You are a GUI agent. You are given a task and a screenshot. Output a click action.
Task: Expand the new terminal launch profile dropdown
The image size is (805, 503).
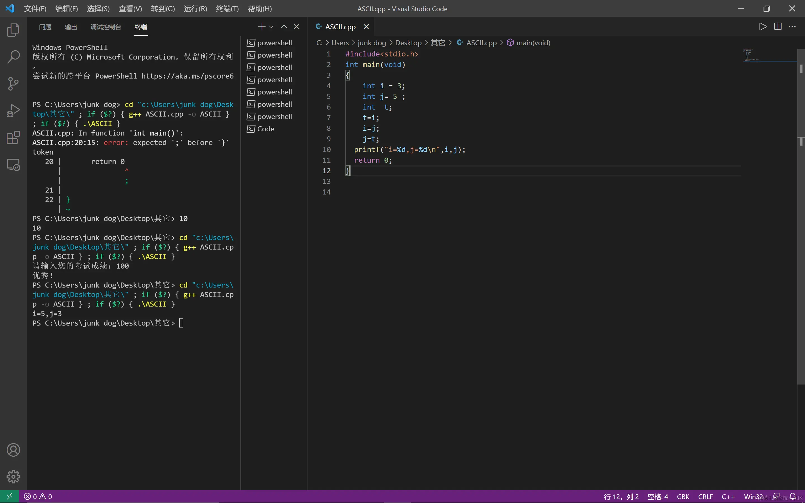[271, 27]
